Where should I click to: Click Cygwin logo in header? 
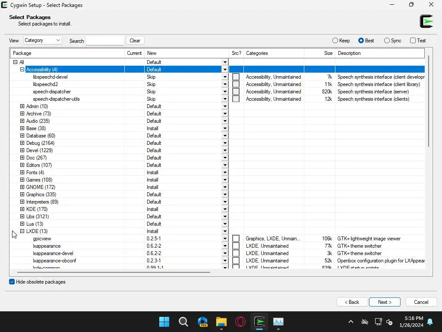pos(426,21)
